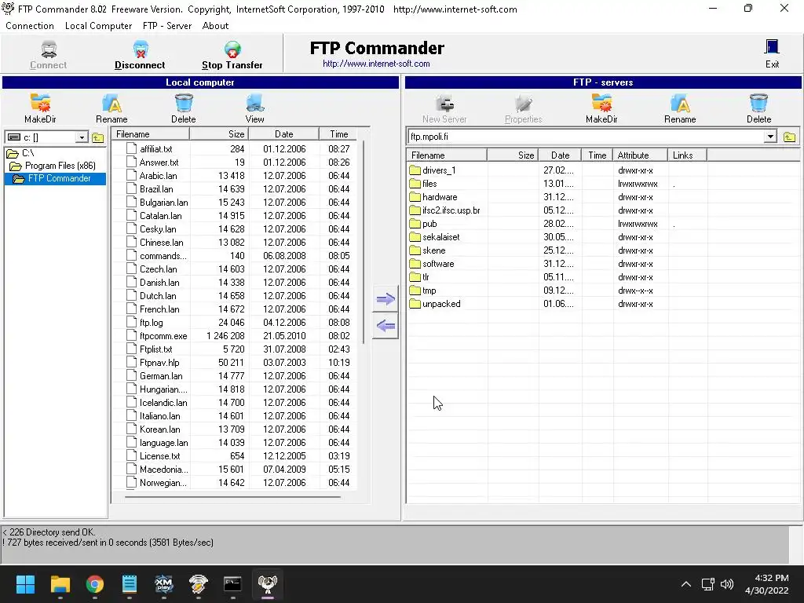Screen dimensions: 804x603
Task: Select German.lan in local list
Action: (x=155, y=376)
